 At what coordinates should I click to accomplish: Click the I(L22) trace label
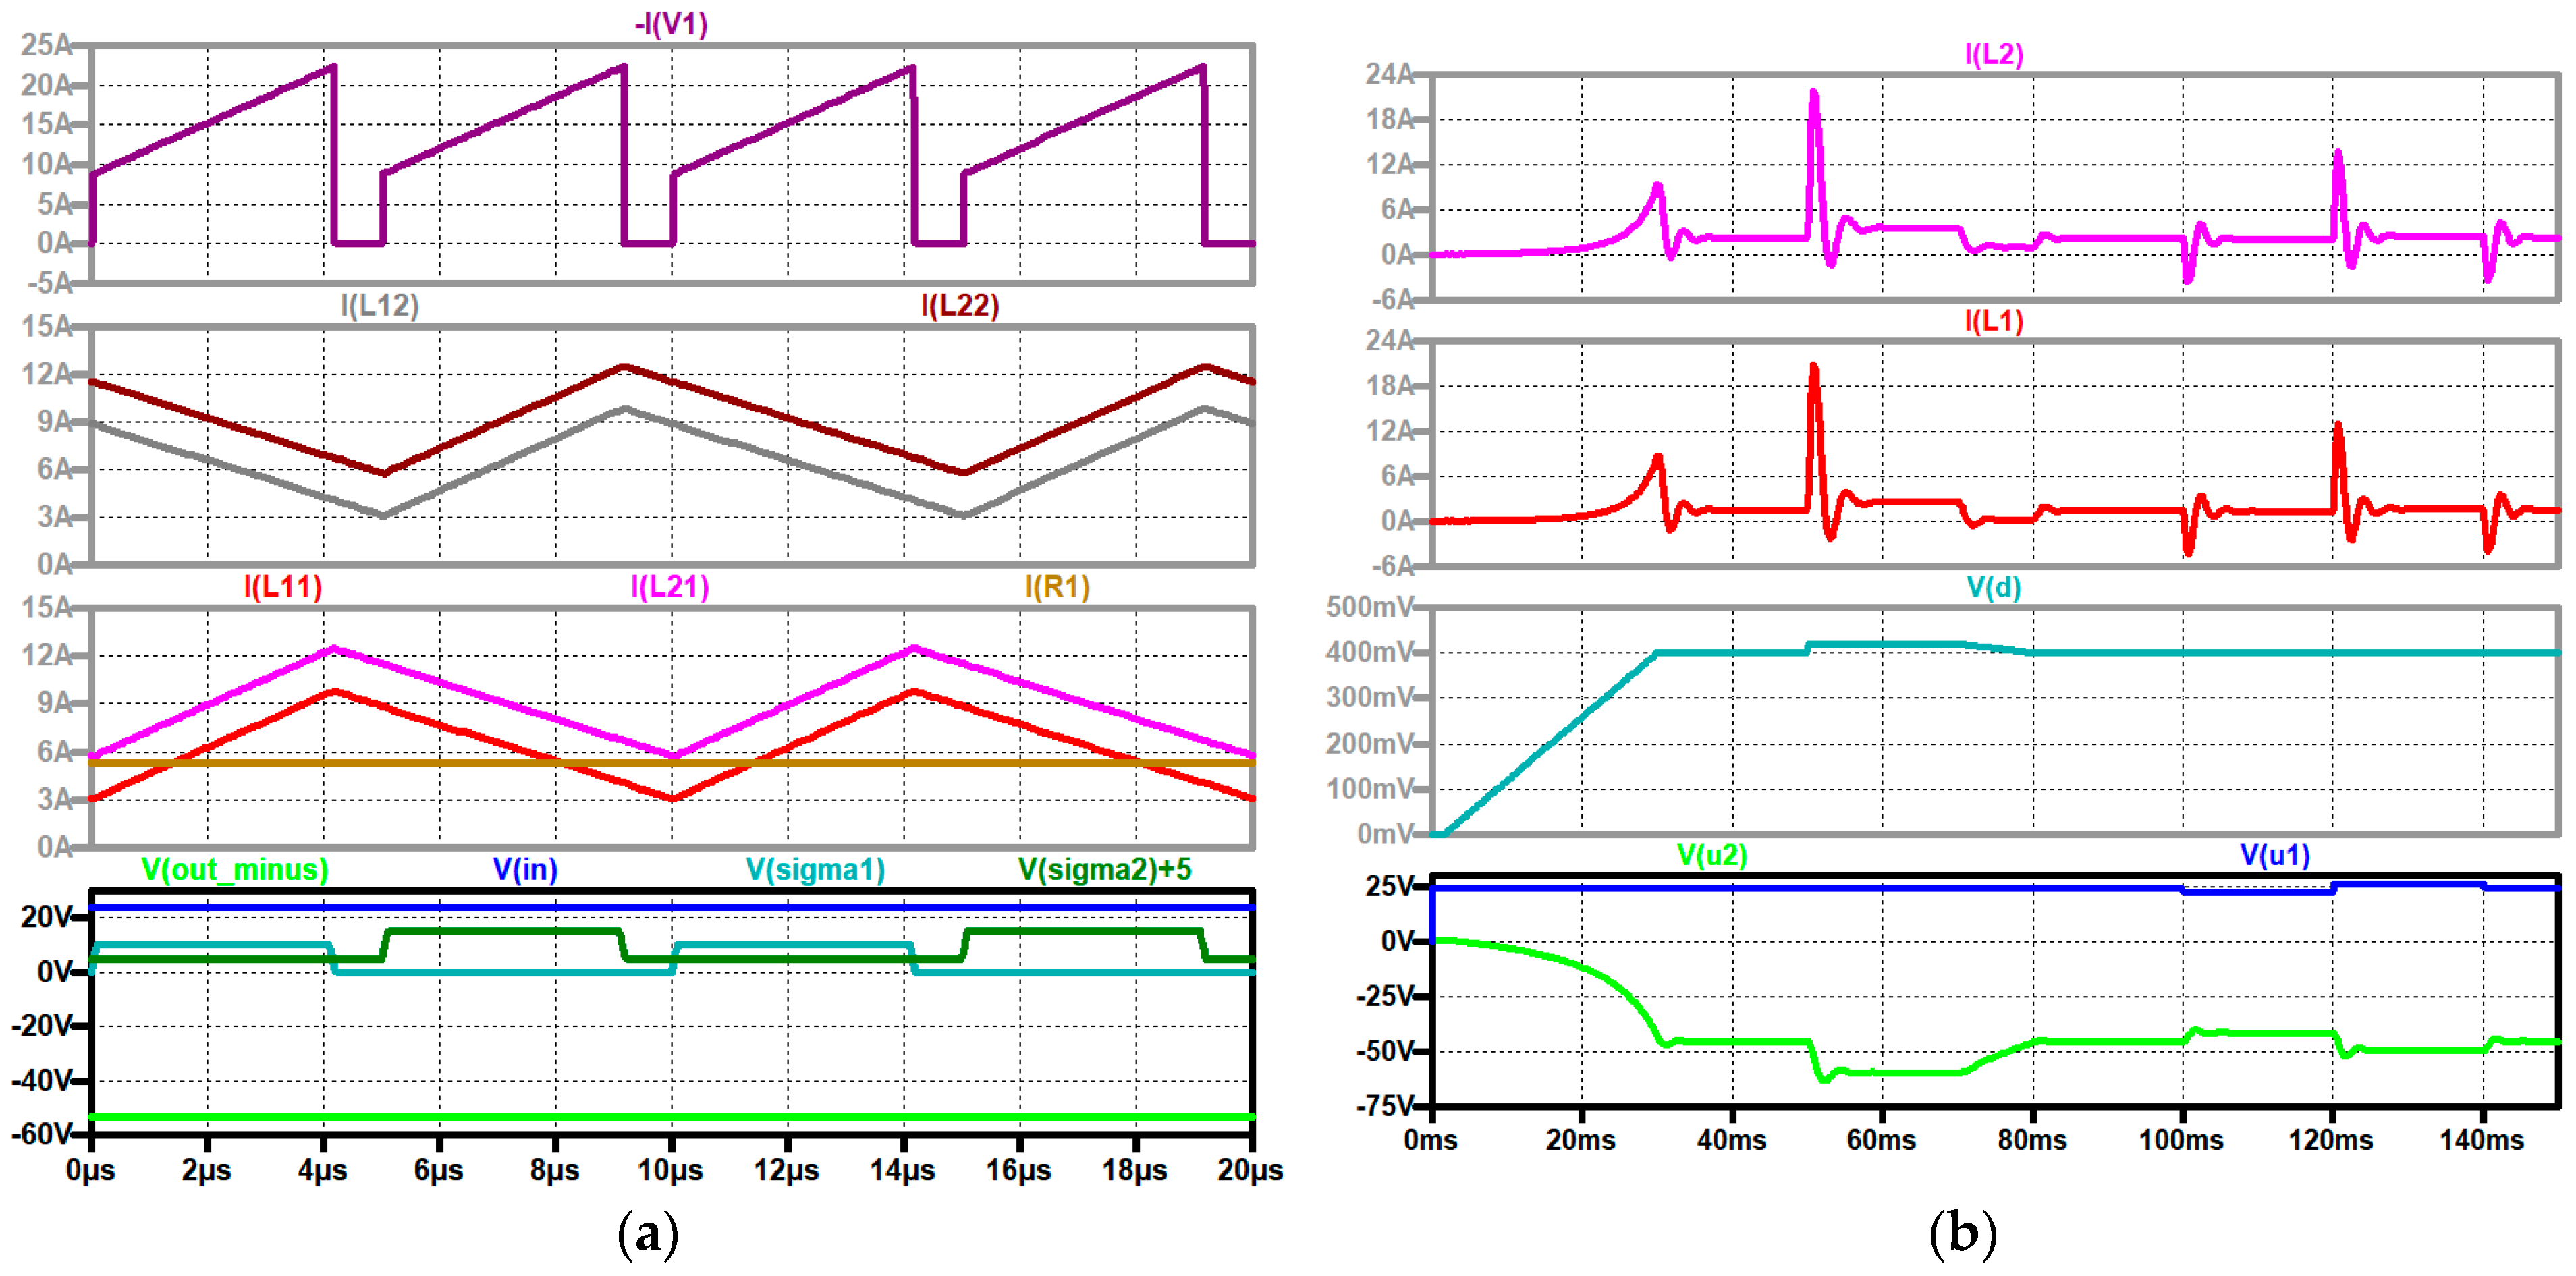click(x=959, y=305)
